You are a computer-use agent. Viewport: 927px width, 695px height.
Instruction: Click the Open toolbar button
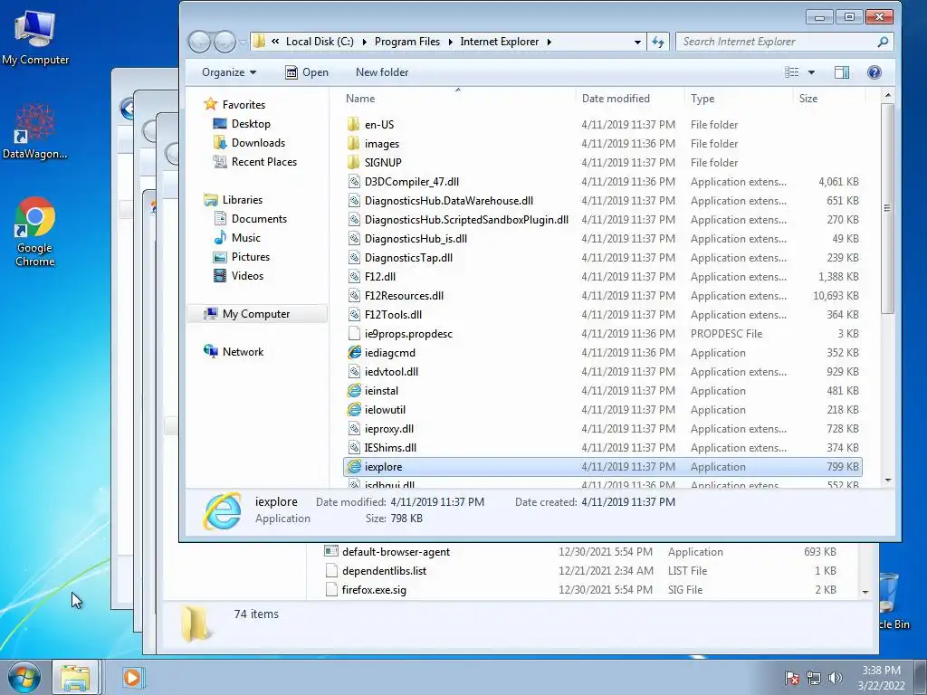coord(307,72)
